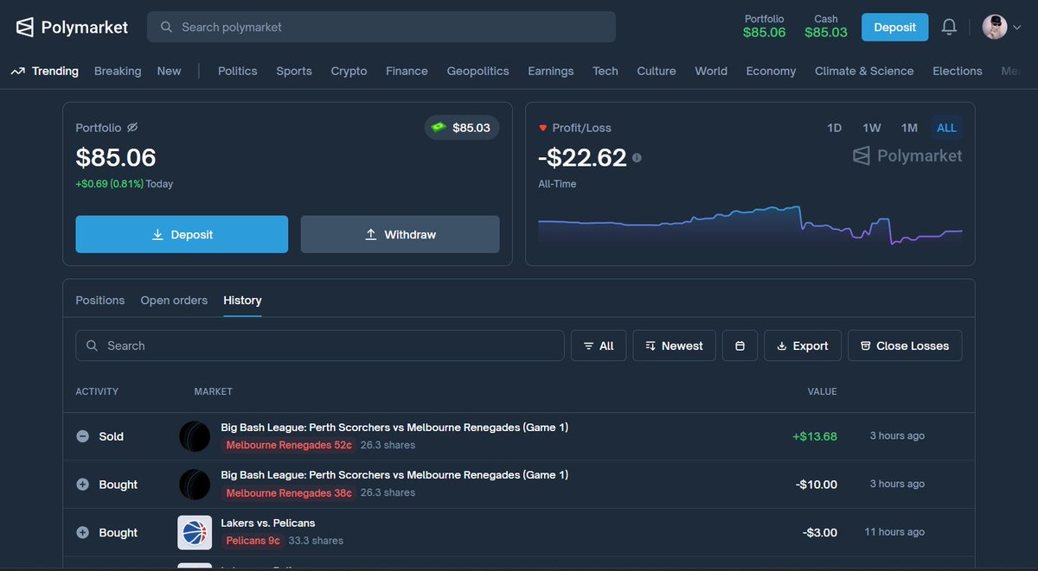Screen dimensions: 1038x571
Task: Click the plus icon on Lakers Bought row
Action: (x=82, y=533)
